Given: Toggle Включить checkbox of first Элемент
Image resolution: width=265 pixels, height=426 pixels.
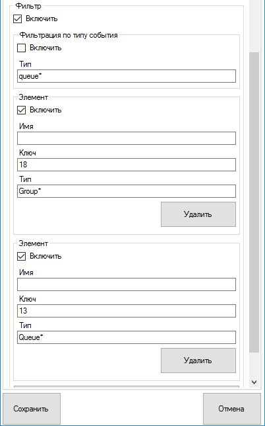Looking at the screenshot, I should [21, 110].
